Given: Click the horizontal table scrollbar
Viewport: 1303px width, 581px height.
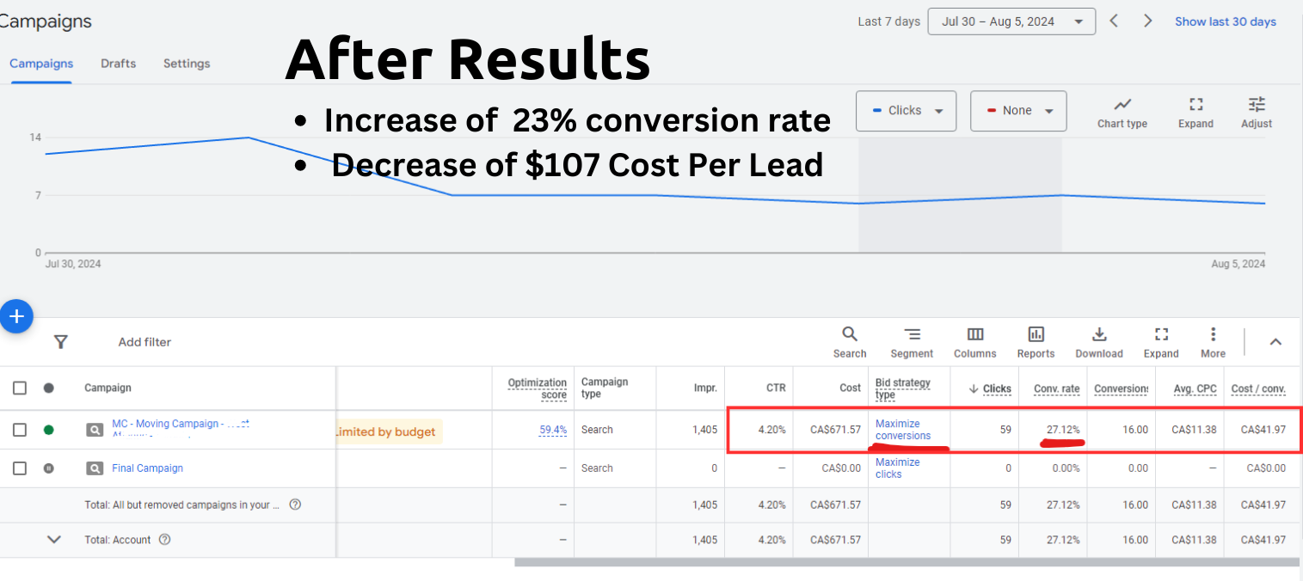Looking at the screenshot, I should pos(907,562).
